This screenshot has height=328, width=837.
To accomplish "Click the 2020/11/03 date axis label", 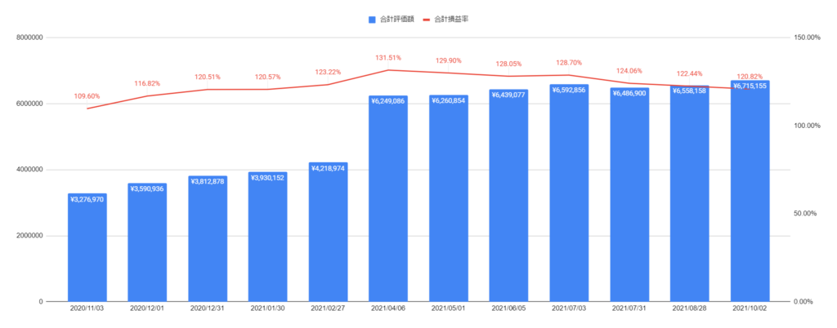I will pos(87,308).
